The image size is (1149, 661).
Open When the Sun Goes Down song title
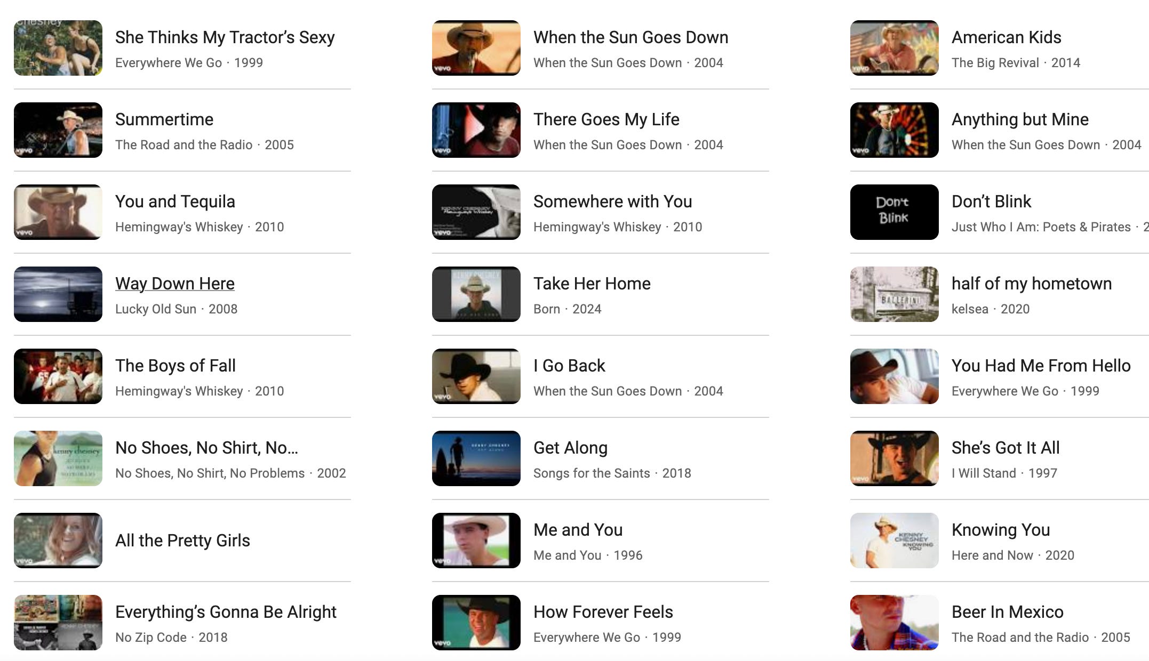coord(631,37)
